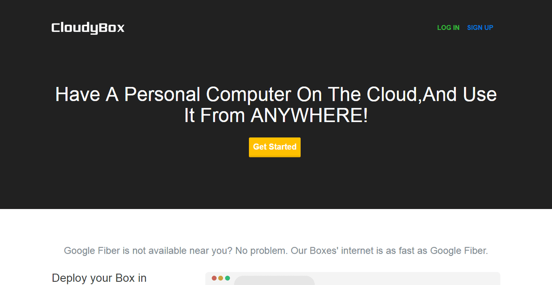Screen dimensions: 552x285
Task: Select the gray tab in browser mockup
Action: tap(274, 280)
